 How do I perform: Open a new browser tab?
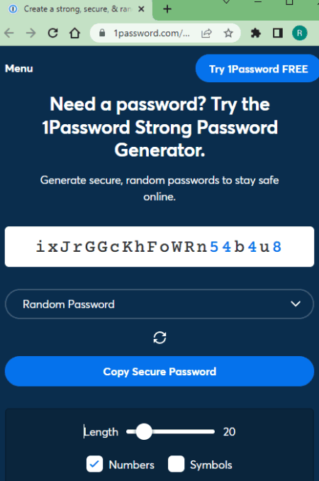tap(167, 9)
